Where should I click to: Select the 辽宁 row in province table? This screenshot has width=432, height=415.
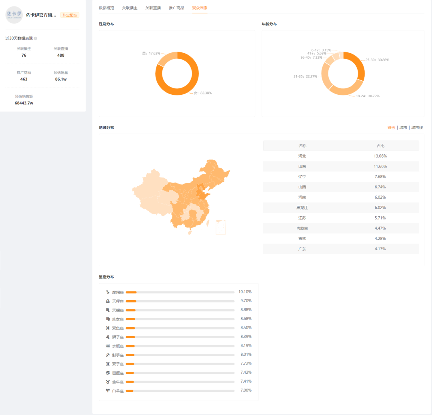point(341,177)
